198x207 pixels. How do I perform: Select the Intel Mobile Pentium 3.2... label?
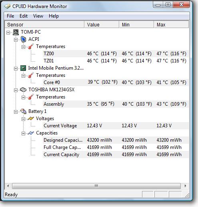[56, 68]
